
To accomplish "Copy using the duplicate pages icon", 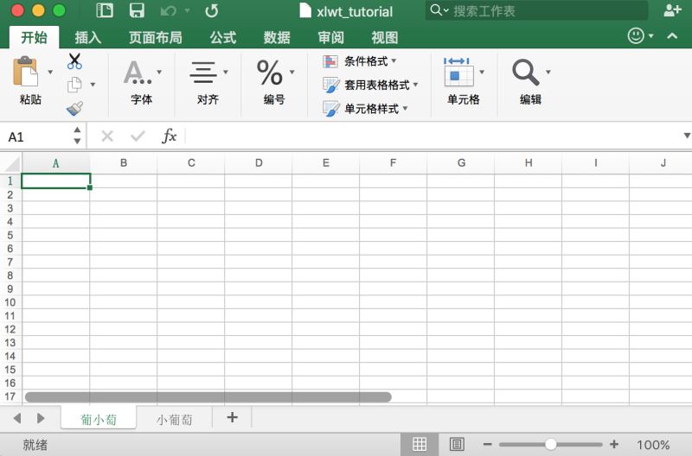I will tap(74, 85).
